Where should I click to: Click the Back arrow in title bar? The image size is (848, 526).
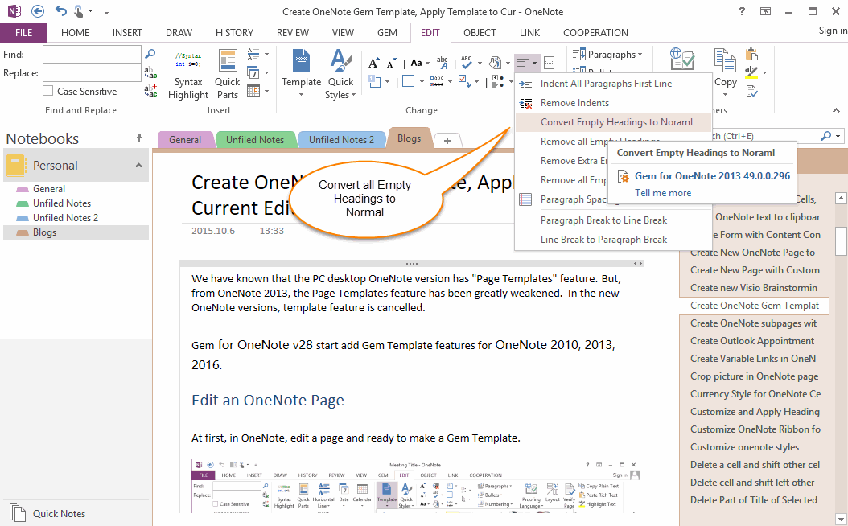click(x=38, y=10)
